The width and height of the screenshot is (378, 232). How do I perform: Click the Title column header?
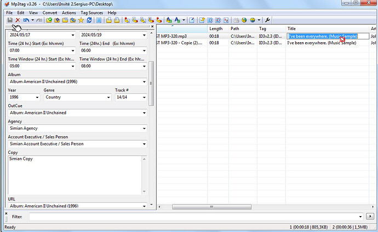327,28
